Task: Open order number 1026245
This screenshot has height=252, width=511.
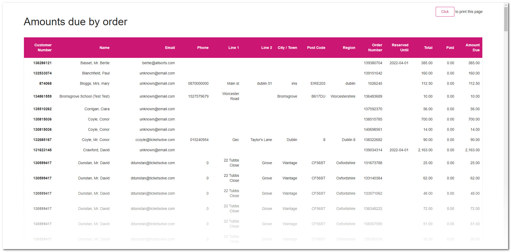Action: coord(375,83)
